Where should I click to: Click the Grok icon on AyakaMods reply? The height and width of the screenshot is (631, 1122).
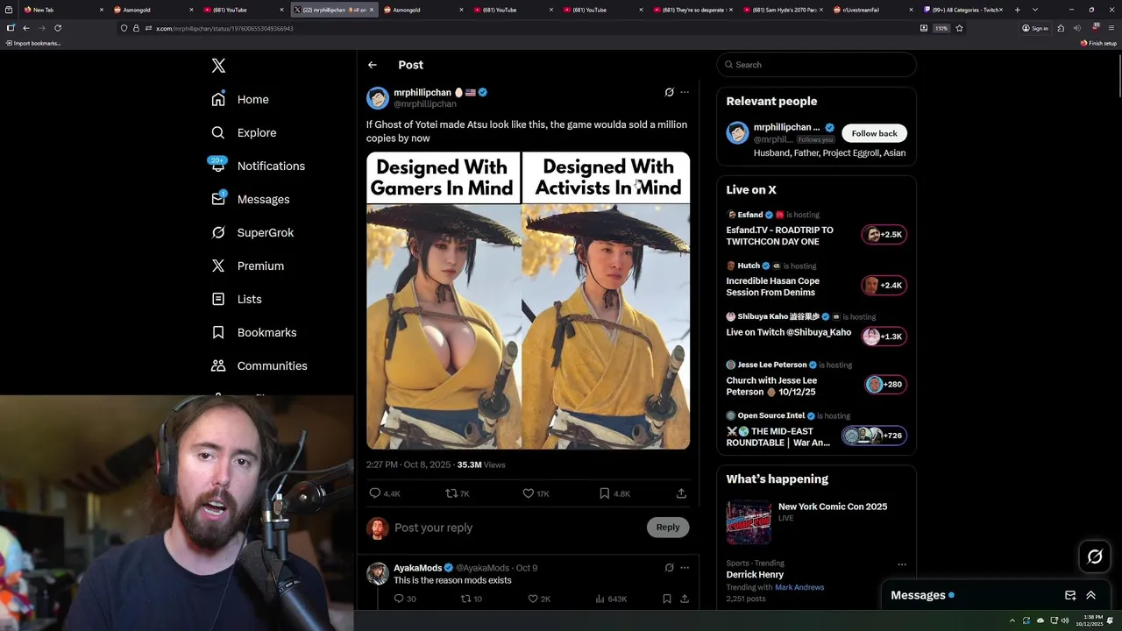pyautogui.click(x=669, y=568)
